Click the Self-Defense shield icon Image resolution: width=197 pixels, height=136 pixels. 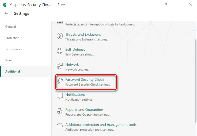[x=59, y=51]
